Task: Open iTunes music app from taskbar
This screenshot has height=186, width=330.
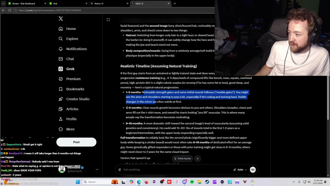Action: (x=177, y=182)
